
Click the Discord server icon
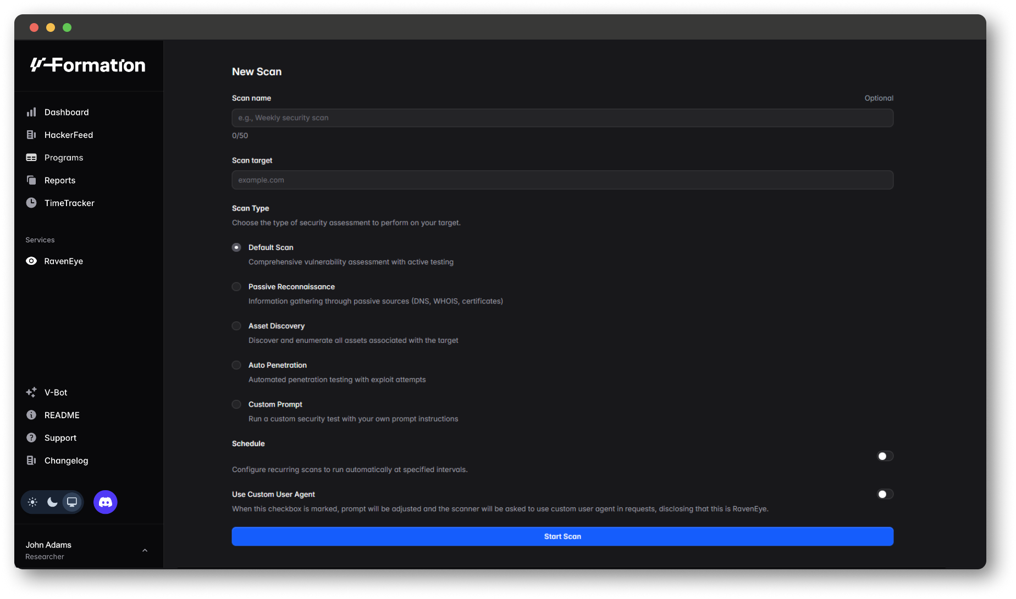[106, 502]
